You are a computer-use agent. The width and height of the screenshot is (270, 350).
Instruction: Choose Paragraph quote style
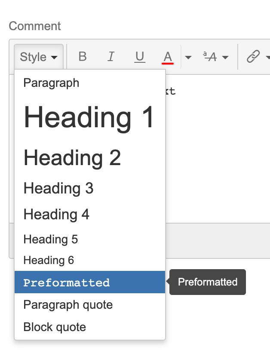(x=90, y=305)
